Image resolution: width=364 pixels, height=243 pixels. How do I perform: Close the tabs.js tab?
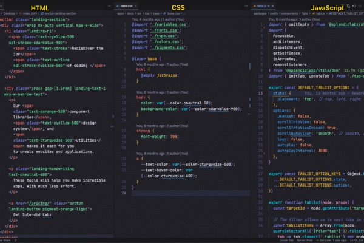[x=272, y=6]
